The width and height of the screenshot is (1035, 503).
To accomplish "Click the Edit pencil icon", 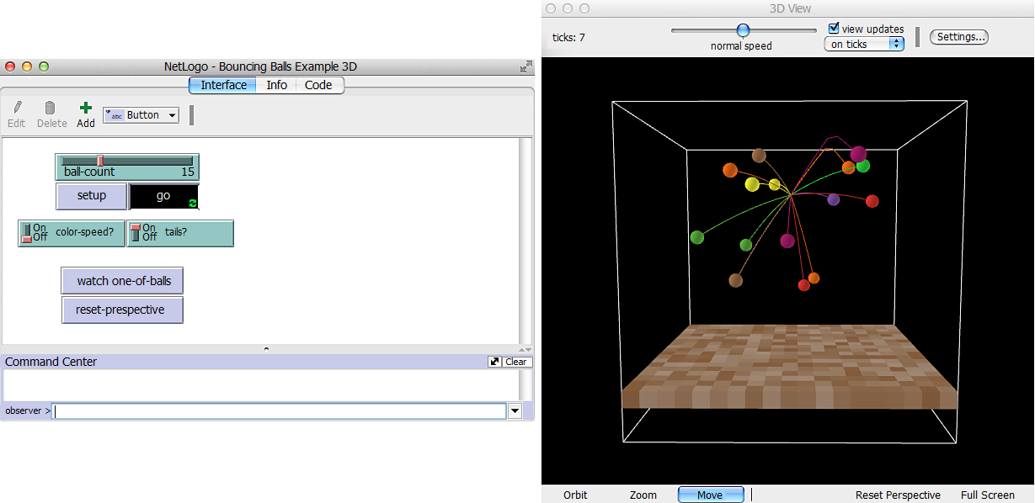I will click(17, 109).
